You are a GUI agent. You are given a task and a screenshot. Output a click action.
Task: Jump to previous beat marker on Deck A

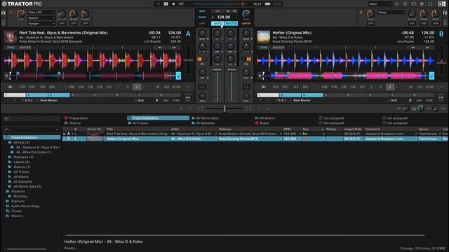point(8,100)
